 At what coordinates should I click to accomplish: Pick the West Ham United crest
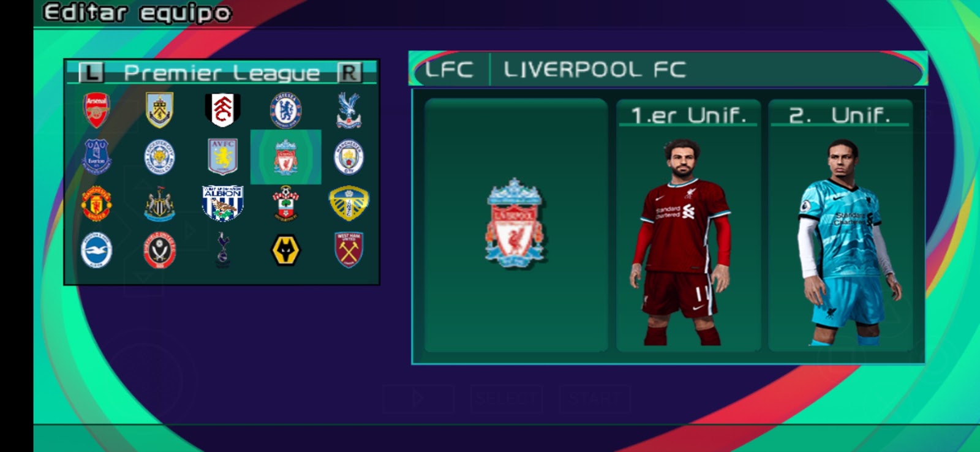tap(349, 250)
